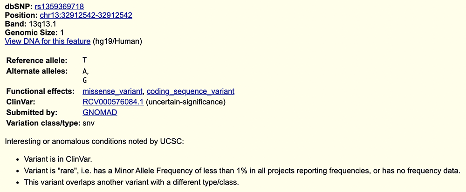Select the reference allele T value

tap(84, 61)
